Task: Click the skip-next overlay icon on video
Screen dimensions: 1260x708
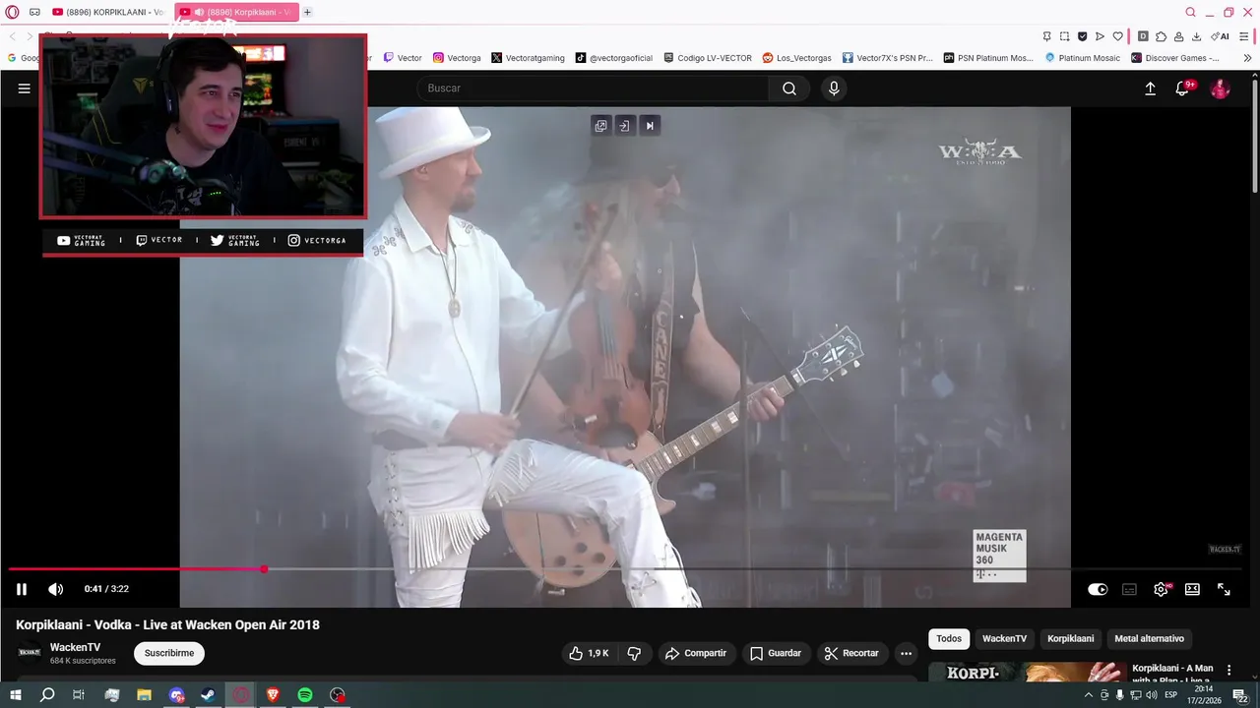Action: 649,125
